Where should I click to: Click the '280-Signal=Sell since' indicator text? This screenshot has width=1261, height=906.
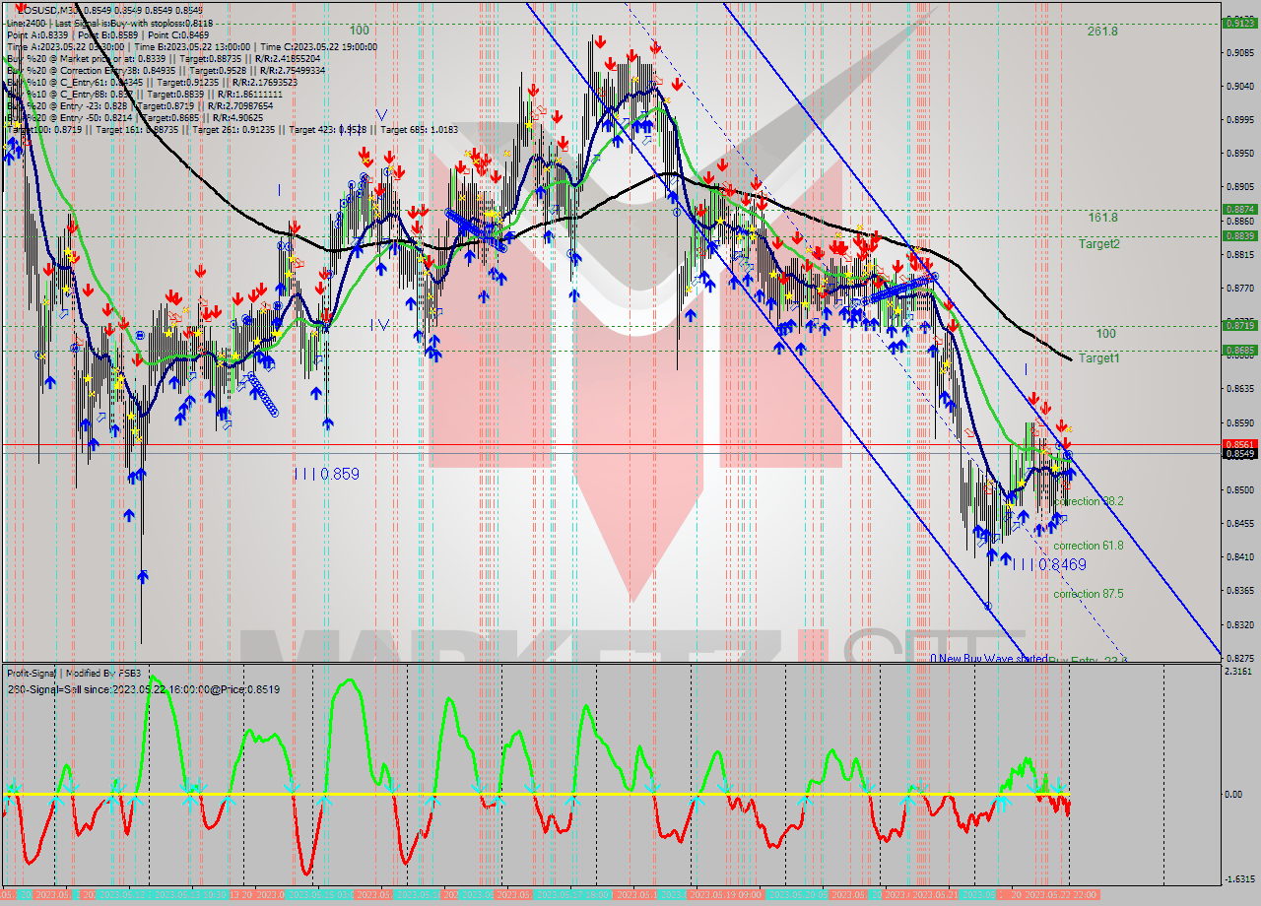[143, 689]
